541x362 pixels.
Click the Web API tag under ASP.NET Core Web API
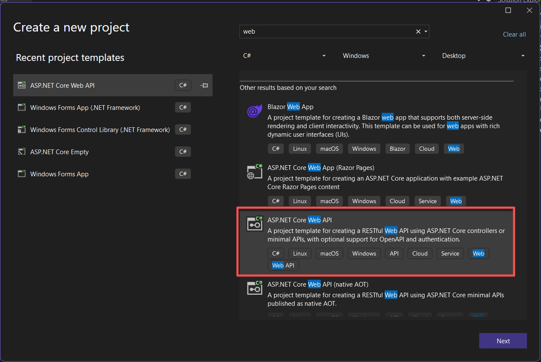point(283,265)
